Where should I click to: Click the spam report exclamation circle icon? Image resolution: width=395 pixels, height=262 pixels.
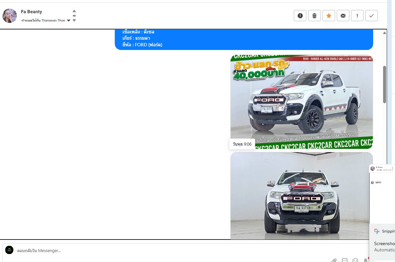[300, 16]
